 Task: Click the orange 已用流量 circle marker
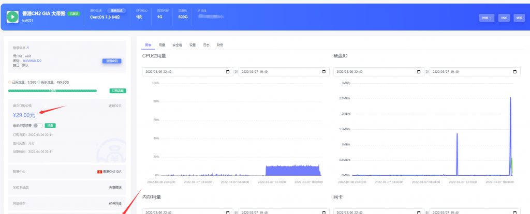pos(10,82)
